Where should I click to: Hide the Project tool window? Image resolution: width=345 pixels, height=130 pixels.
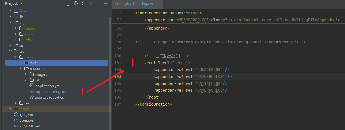point(106,4)
